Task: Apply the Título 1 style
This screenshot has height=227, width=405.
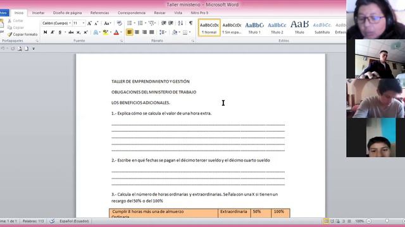Action: [254, 28]
